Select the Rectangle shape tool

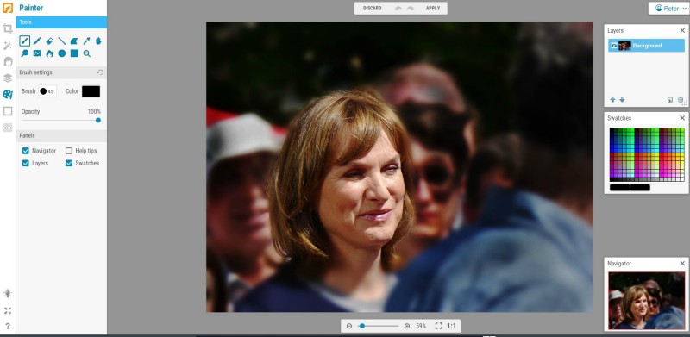coord(74,53)
